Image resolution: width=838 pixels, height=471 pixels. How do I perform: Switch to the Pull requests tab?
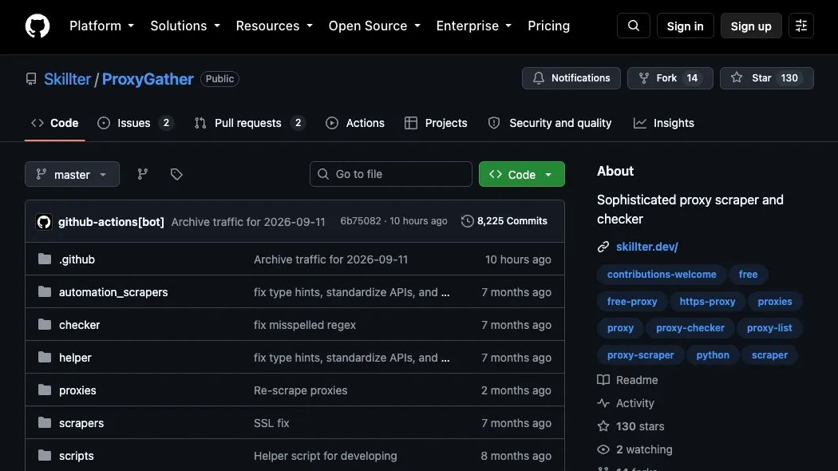[250, 123]
